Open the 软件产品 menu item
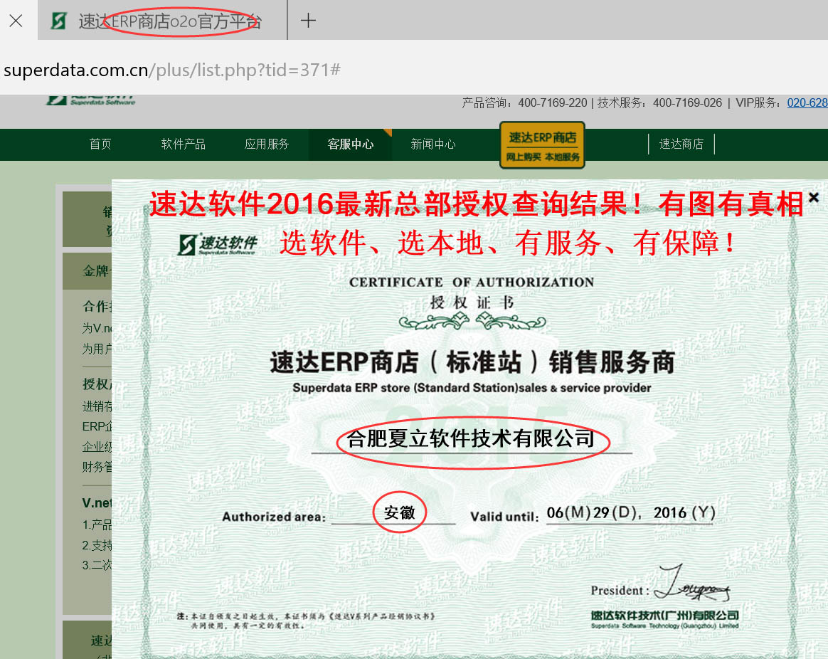This screenshot has height=659, width=828. tap(184, 144)
